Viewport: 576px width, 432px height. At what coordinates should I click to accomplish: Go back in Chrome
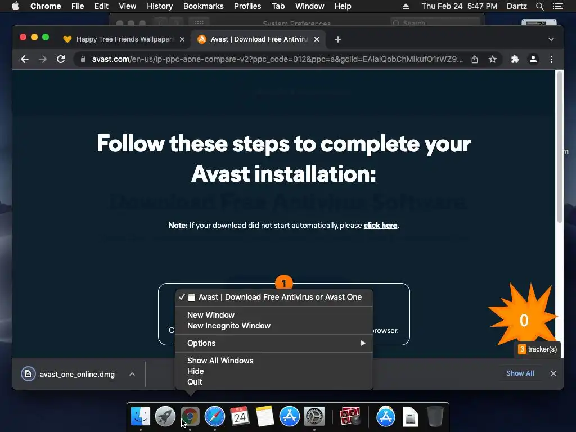25,59
